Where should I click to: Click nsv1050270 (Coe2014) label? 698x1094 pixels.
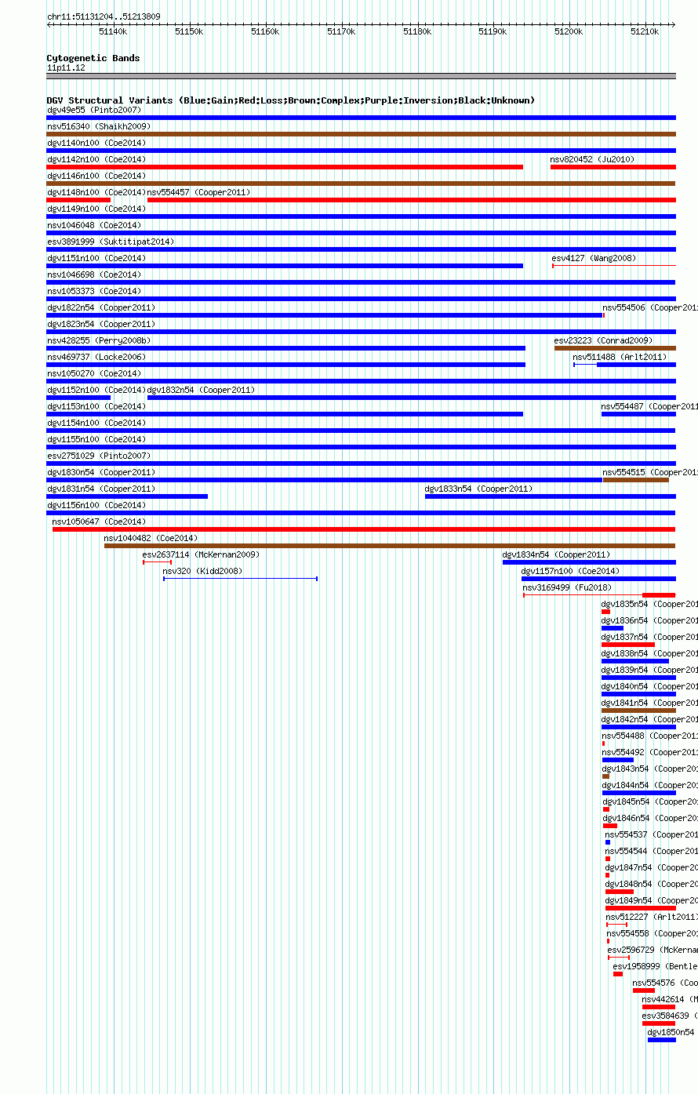[x=94, y=373]
